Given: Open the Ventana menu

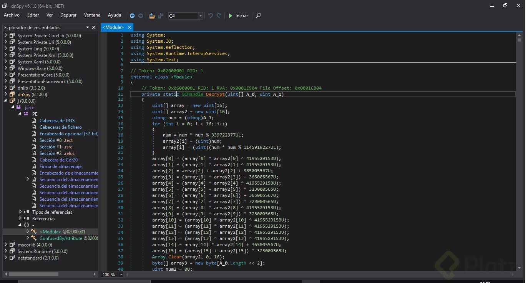Looking at the screenshot, I should [x=92, y=15].
